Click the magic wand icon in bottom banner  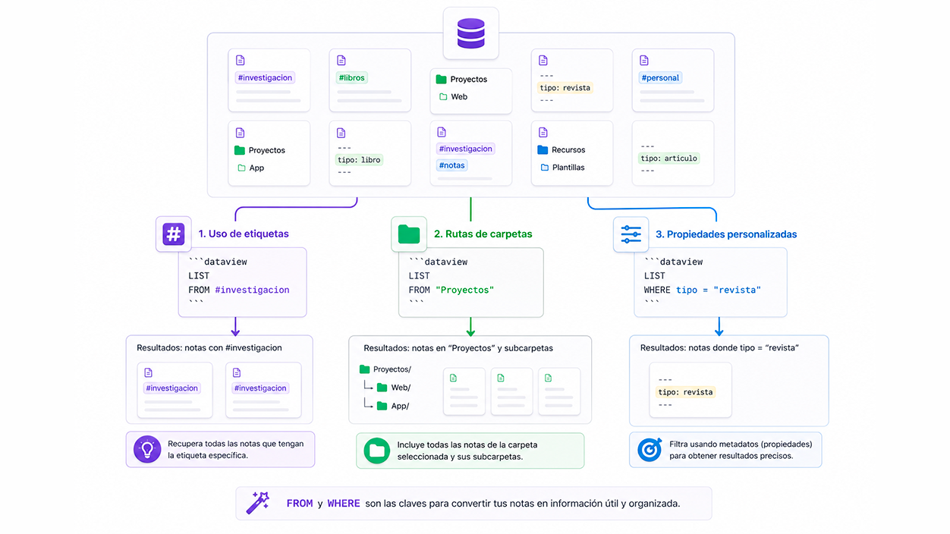point(258,503)
